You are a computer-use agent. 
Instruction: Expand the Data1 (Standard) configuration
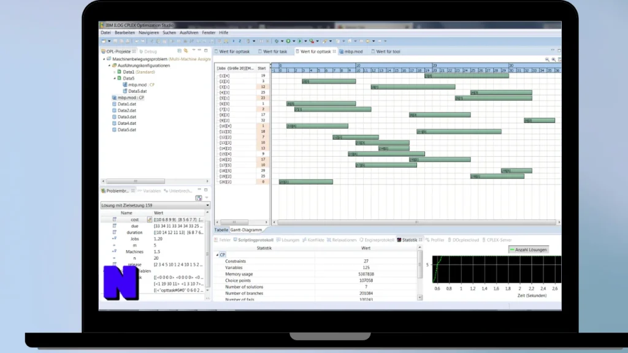pos(115,72)
